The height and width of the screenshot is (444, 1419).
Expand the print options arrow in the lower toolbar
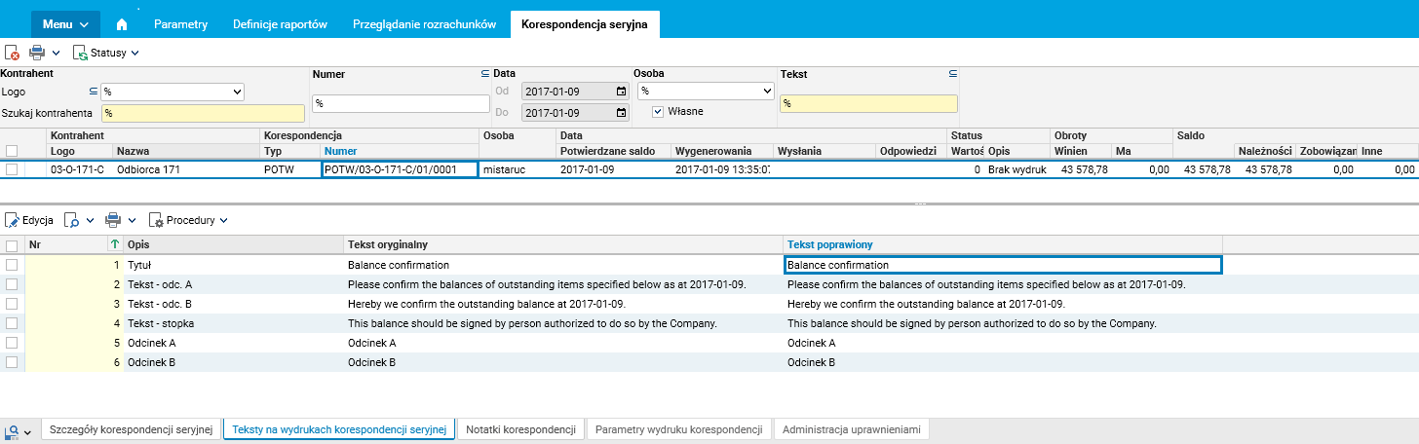click(132, 221)
